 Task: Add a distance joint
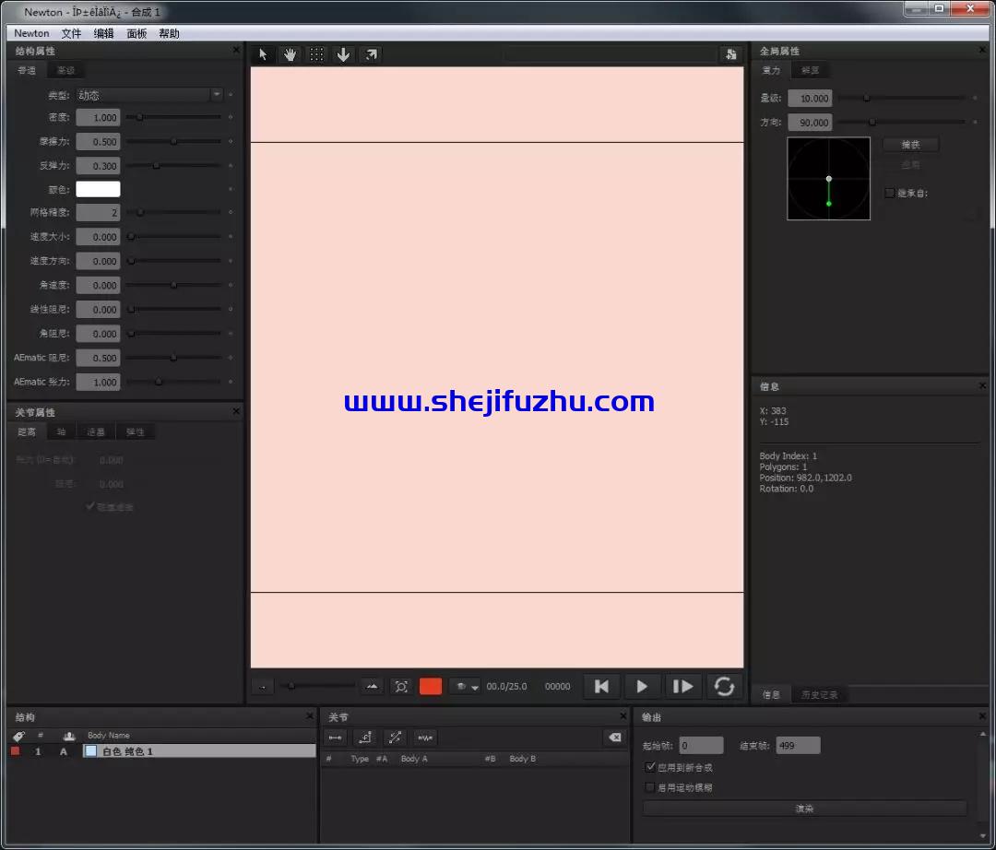(x=336, y=738)
